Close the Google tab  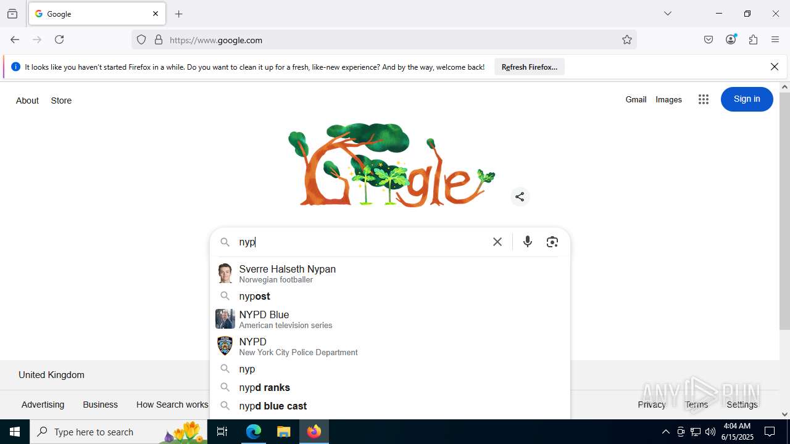click(156, 14)
